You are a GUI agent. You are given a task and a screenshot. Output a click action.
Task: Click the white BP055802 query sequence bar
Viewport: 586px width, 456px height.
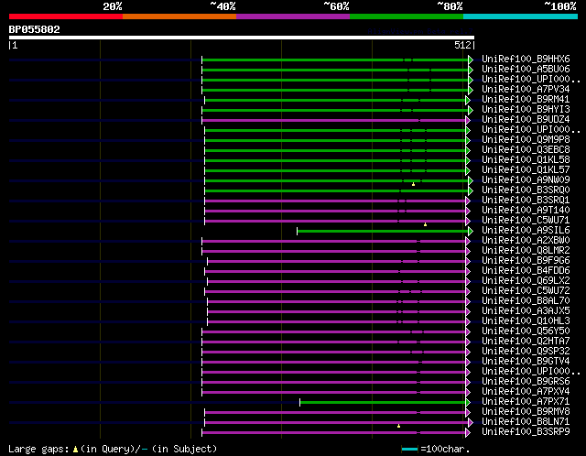click(x=242, y=38)
